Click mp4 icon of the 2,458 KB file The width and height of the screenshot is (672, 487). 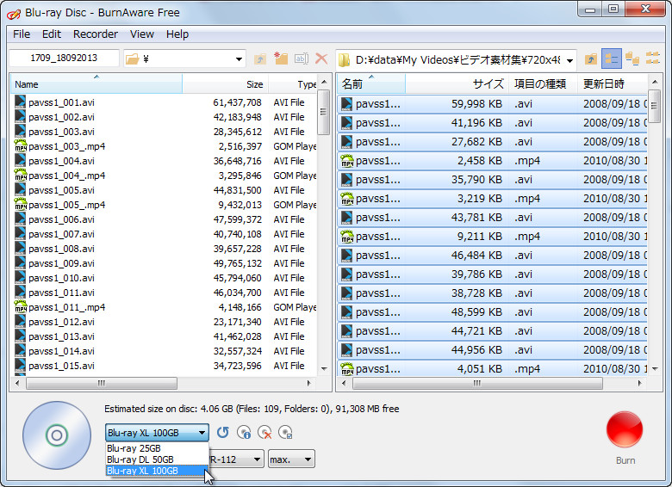pyautogui.click(x=346, y=161)
